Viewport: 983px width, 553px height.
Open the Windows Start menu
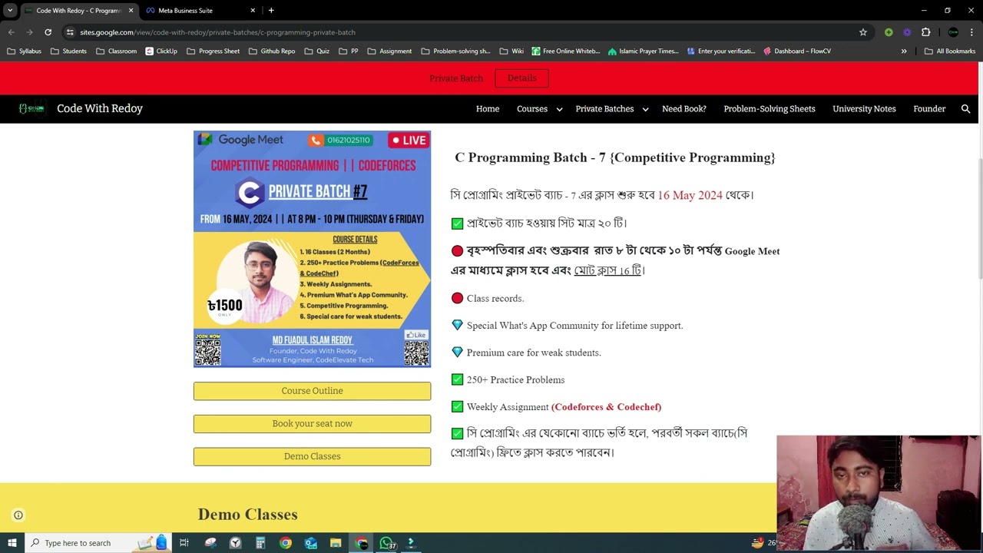12,543
